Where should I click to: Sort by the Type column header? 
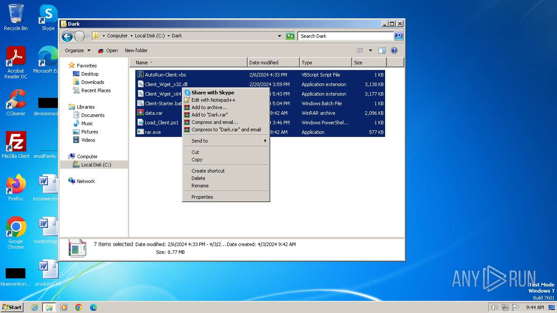(325, 63)
